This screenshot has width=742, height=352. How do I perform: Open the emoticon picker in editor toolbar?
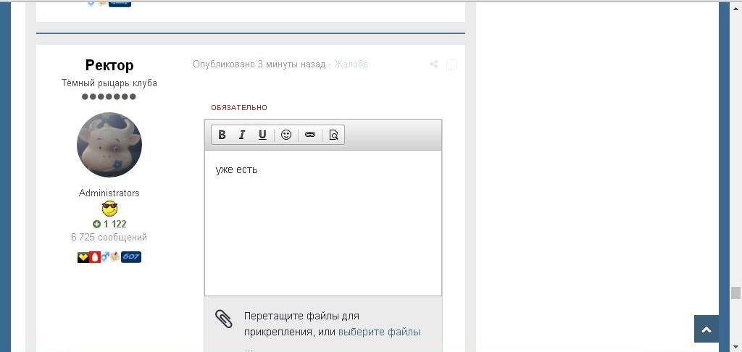285,135
